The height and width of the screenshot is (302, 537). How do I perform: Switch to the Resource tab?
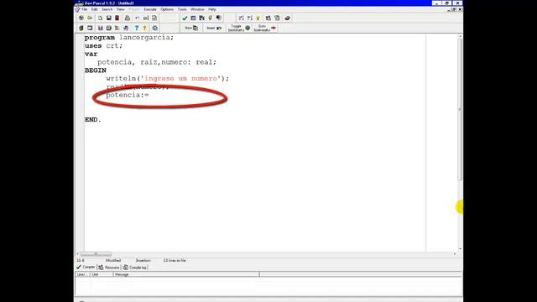coord(109,267)
